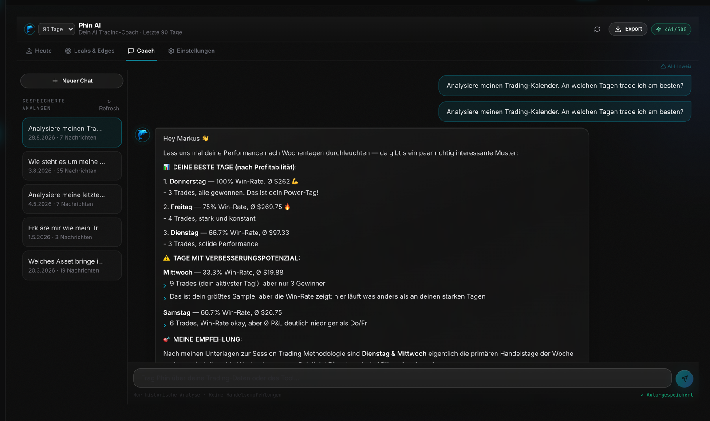The height and width of the screenshot is (421, 710).
Task: Open the AI-Hinweis warning link
Action: click(x=676, y=66)
